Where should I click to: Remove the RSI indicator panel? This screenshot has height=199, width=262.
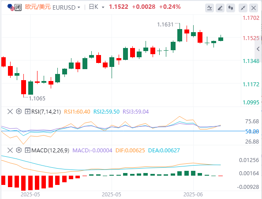[10, 111]
